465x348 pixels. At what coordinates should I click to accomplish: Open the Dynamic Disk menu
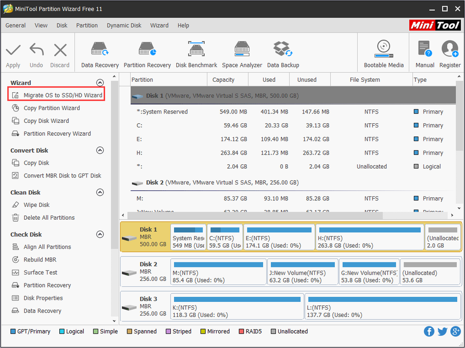click(124, 25)
